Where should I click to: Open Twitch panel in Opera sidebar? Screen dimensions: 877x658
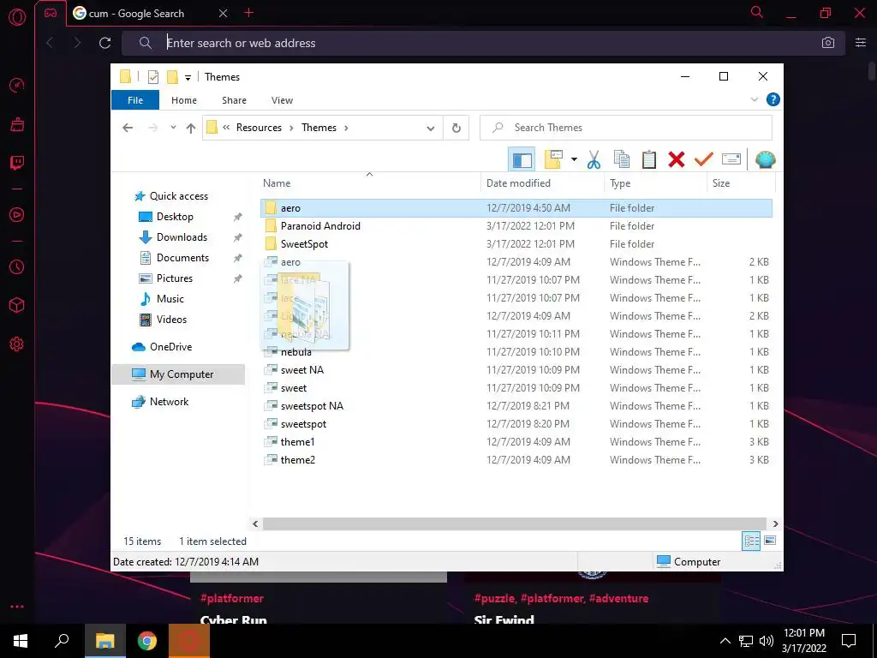17,163
